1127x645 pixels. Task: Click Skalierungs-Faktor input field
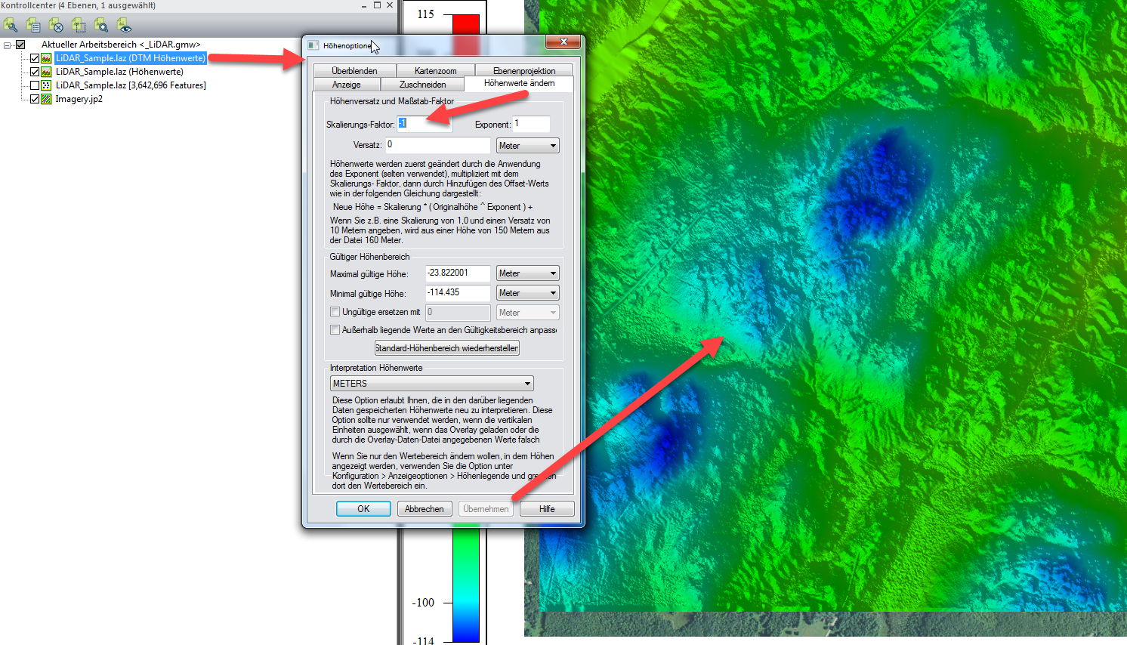(x=425, y=124)
